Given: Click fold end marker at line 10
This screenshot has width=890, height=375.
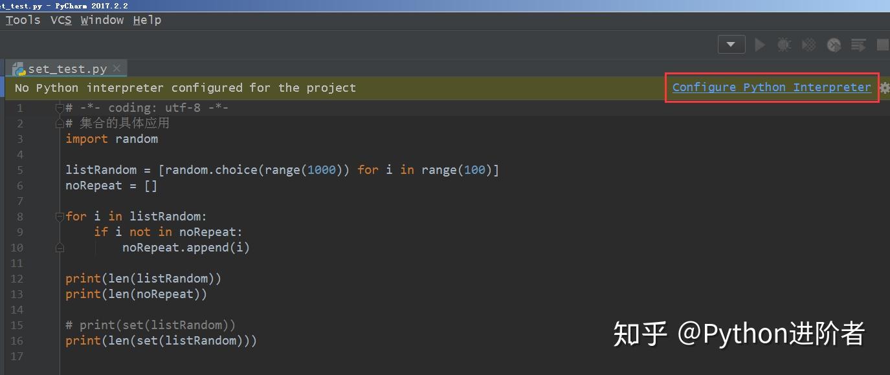Looking at the screenshot, I should click(60, 248).
